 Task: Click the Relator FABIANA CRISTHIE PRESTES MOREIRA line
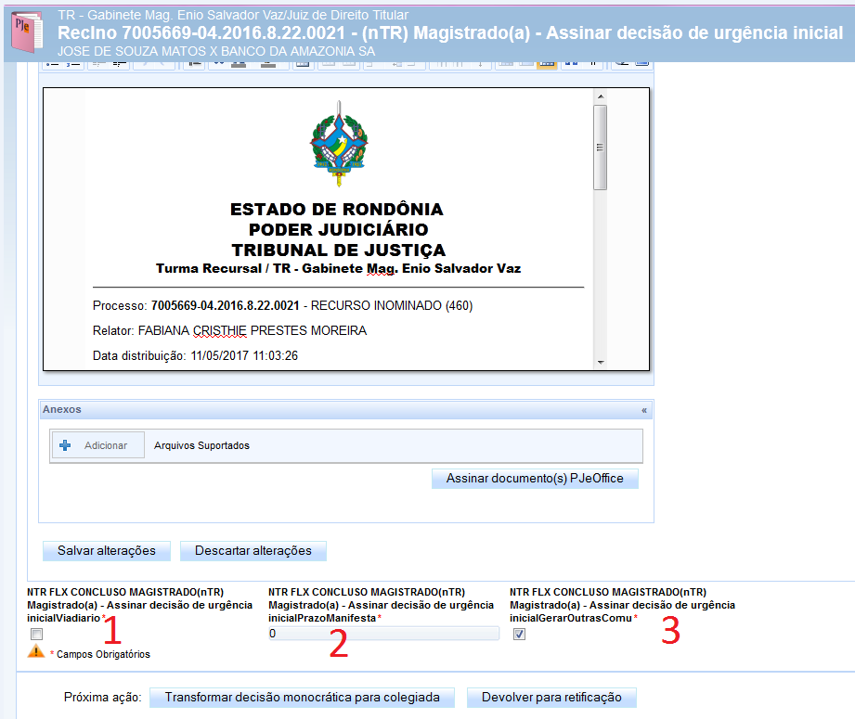click(x=229, y=331)
